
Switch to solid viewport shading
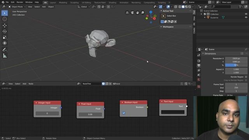183,7
